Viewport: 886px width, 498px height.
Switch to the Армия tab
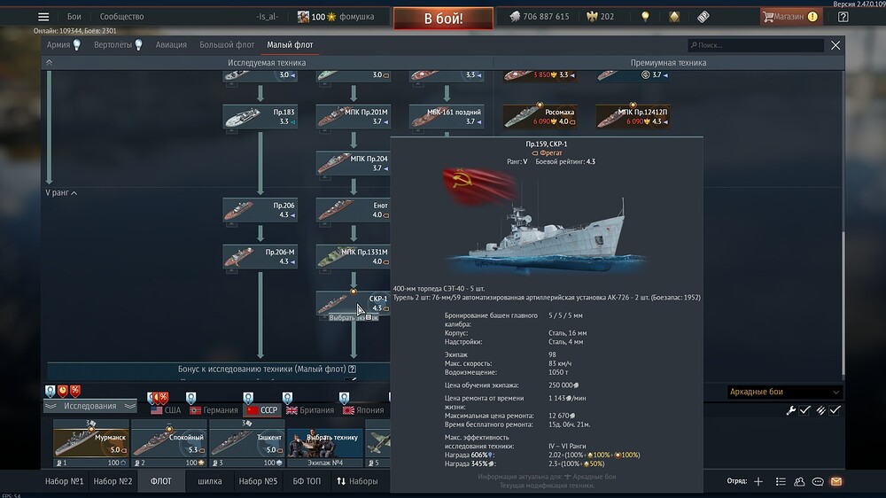[58, 44]
